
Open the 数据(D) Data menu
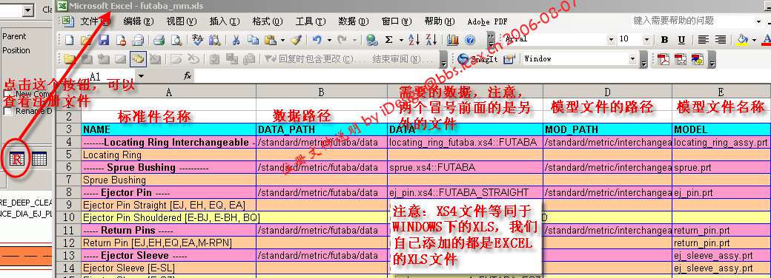[354, 21]
